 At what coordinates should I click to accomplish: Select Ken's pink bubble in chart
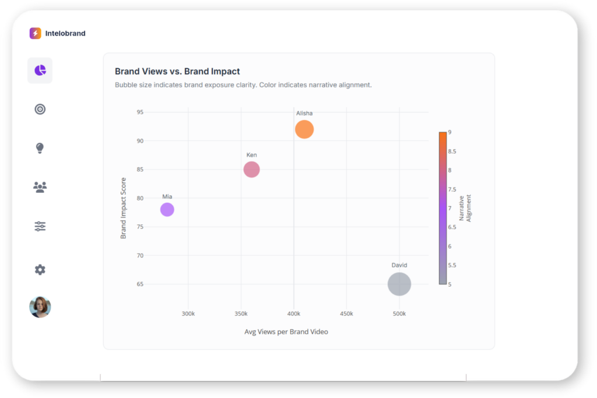click(251, 170)
